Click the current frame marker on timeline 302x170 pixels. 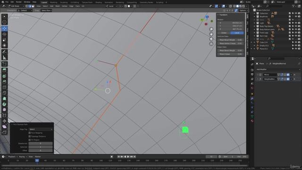click(37, 161)
